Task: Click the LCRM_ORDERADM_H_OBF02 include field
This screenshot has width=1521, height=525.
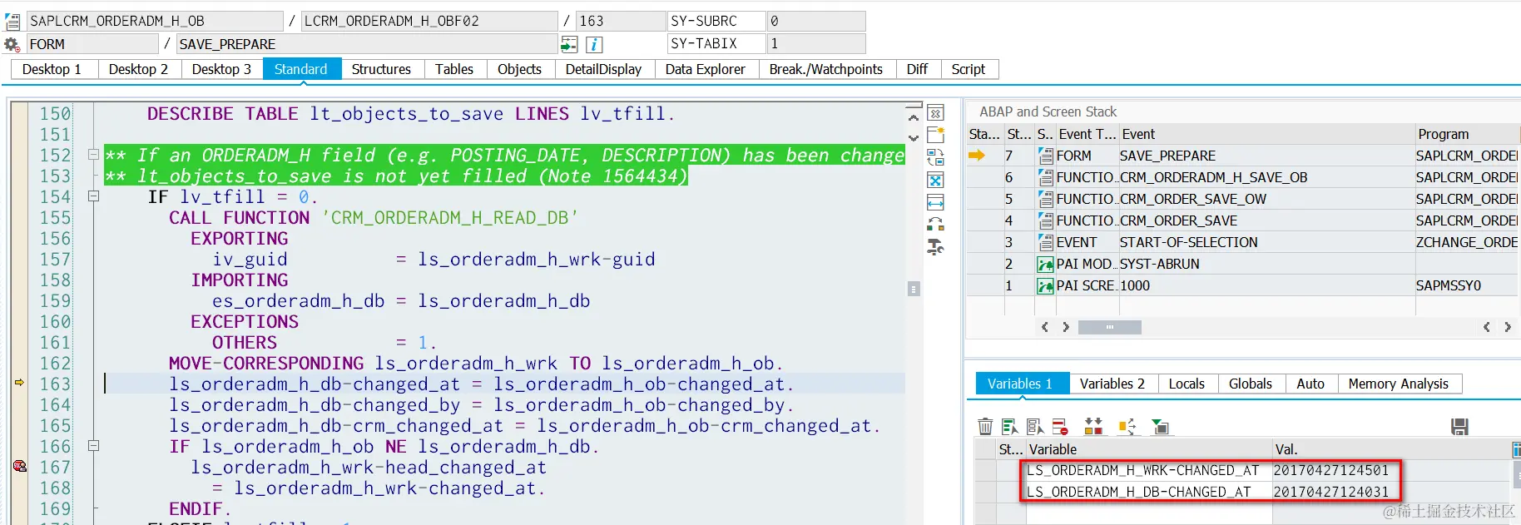Action: point(429,21)
